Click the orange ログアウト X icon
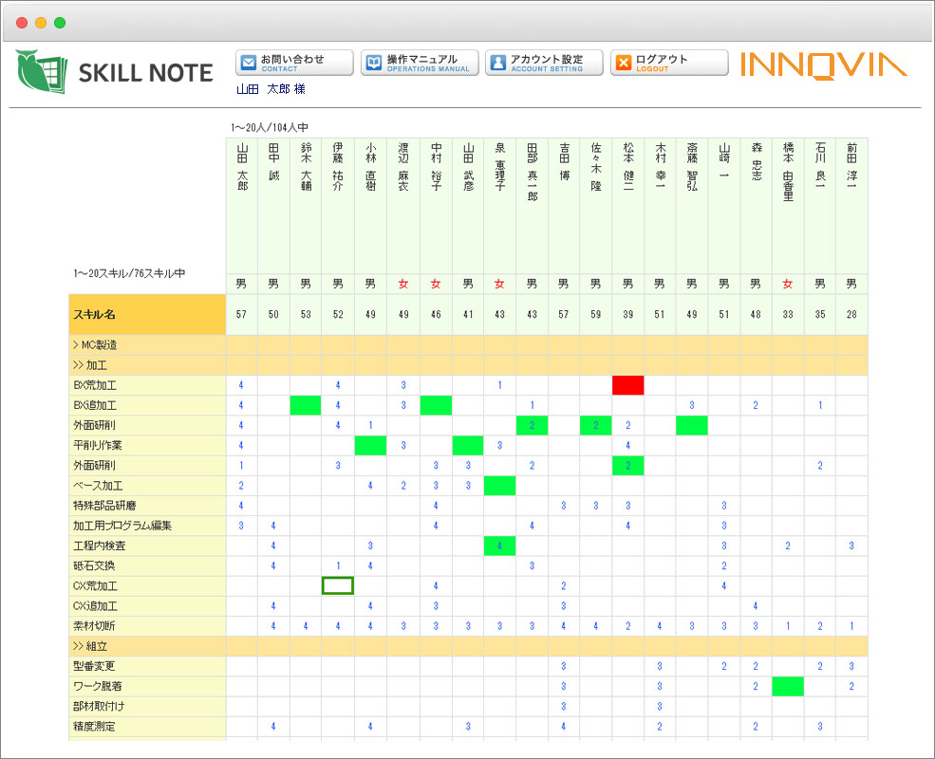Screen dimensions: 935x759 624,63
